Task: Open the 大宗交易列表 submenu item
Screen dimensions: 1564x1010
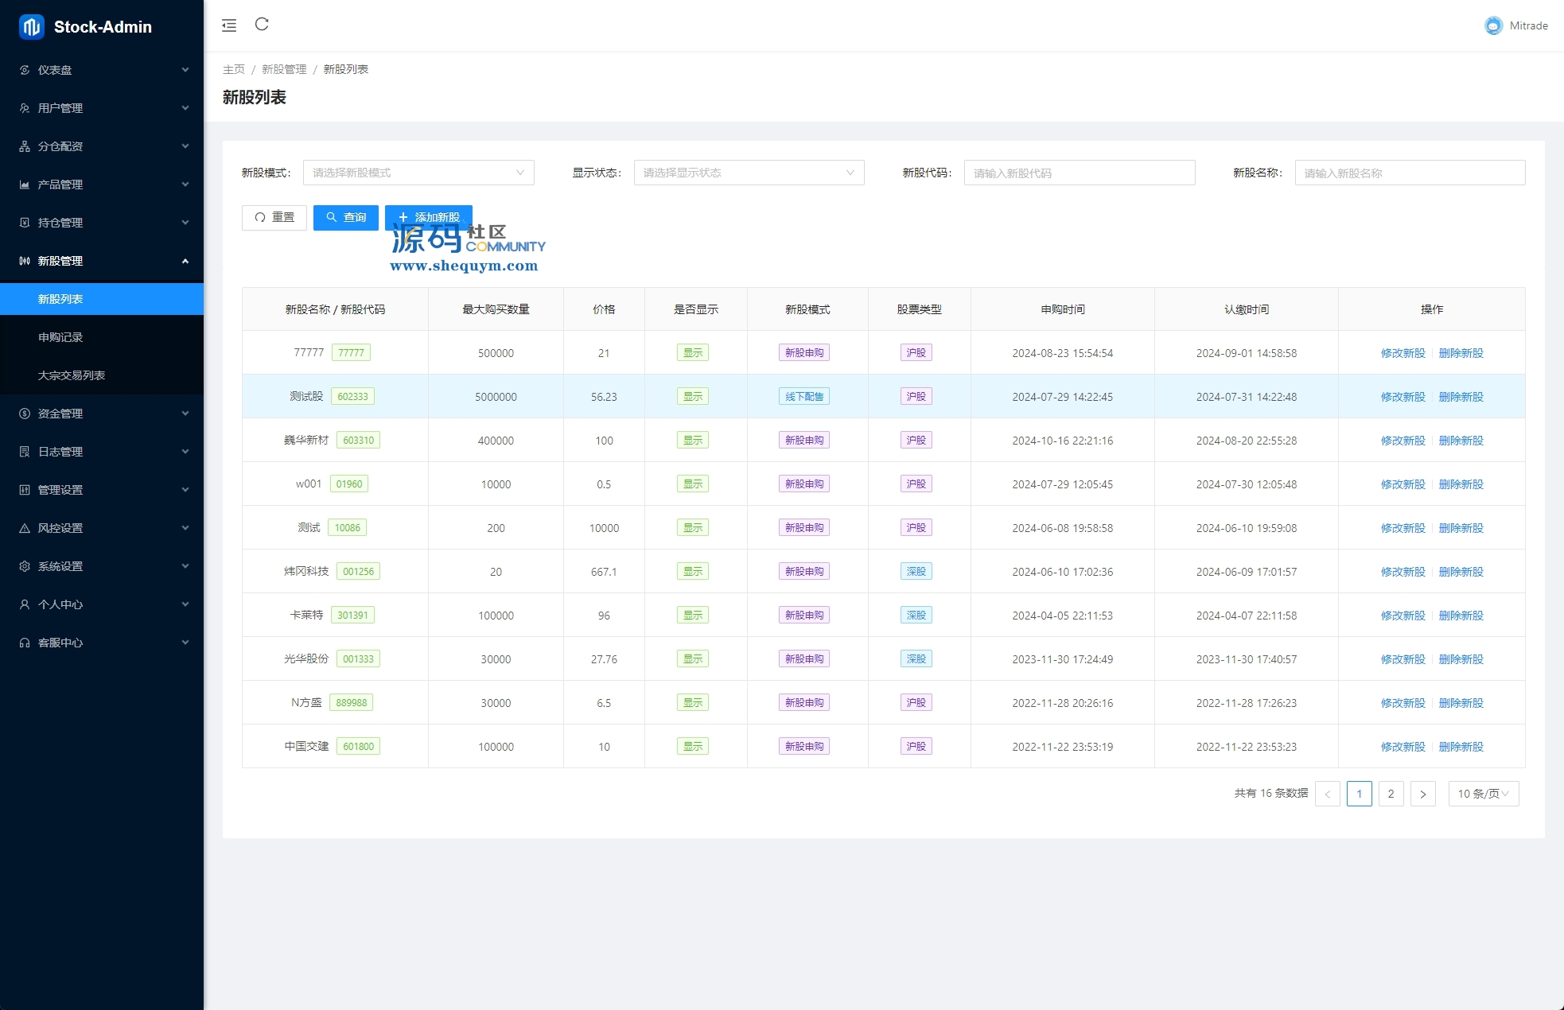Action: [72, 375]
